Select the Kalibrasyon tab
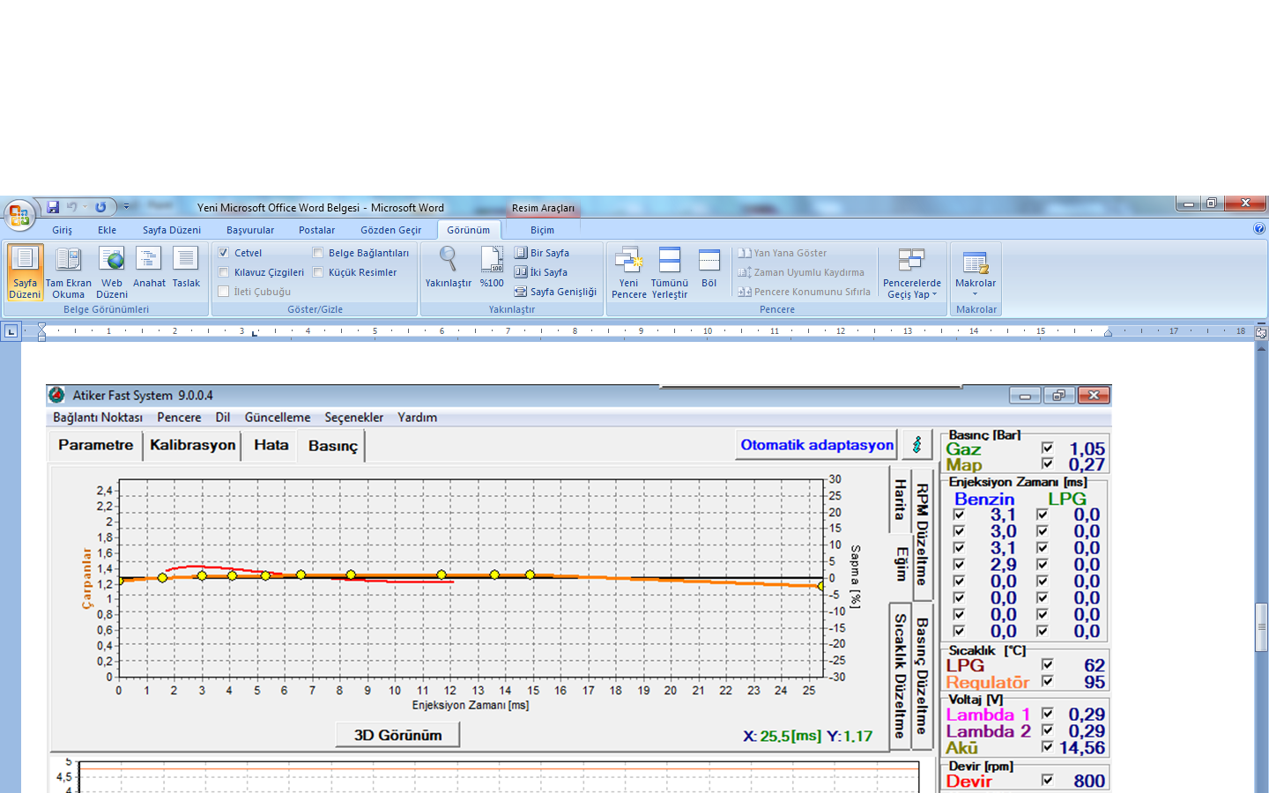This screenshot has width=1269, height=793. (x=192, y=445)
